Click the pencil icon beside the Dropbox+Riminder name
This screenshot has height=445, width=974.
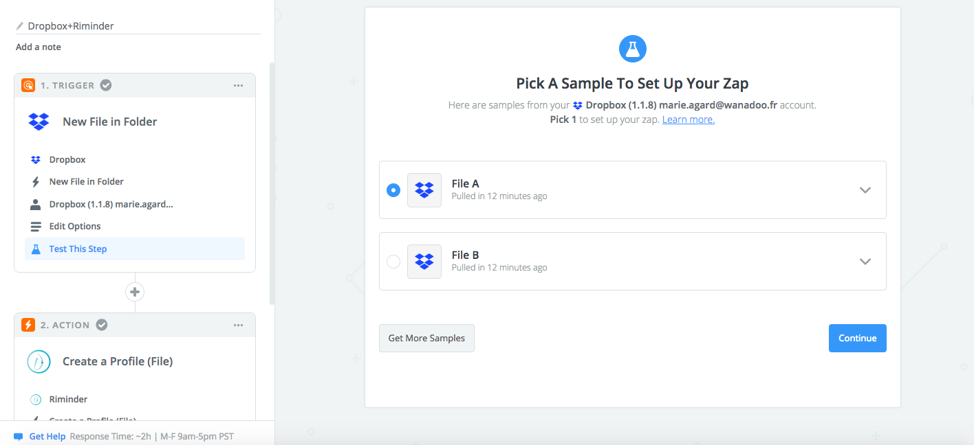pos(20,26)
